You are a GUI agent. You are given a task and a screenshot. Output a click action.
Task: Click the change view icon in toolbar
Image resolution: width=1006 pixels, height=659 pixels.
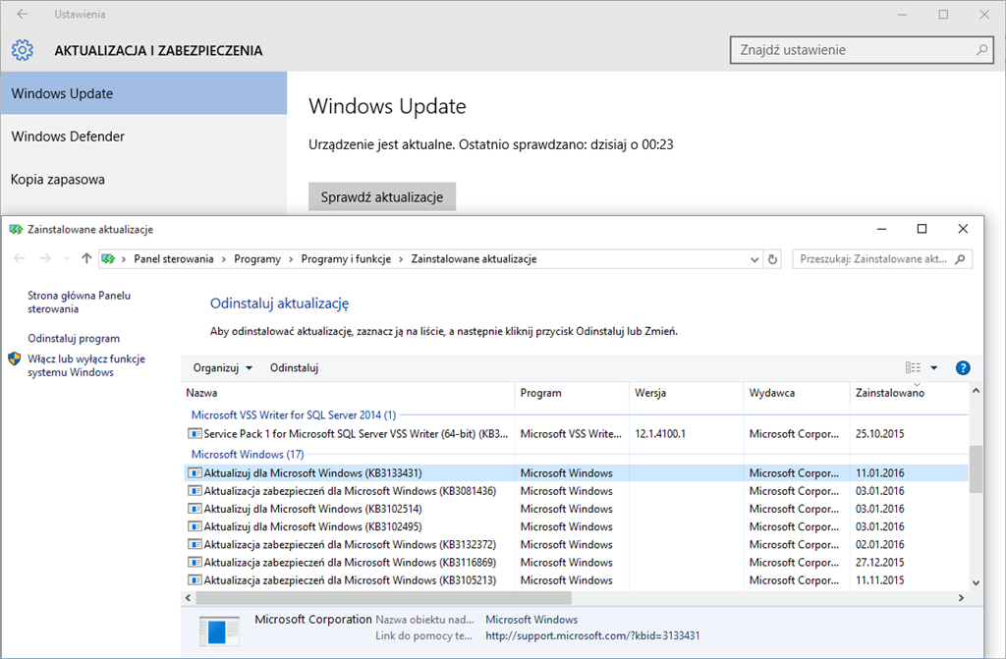point(913,367)
